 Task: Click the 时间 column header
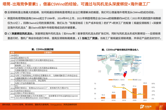(12, 53)
